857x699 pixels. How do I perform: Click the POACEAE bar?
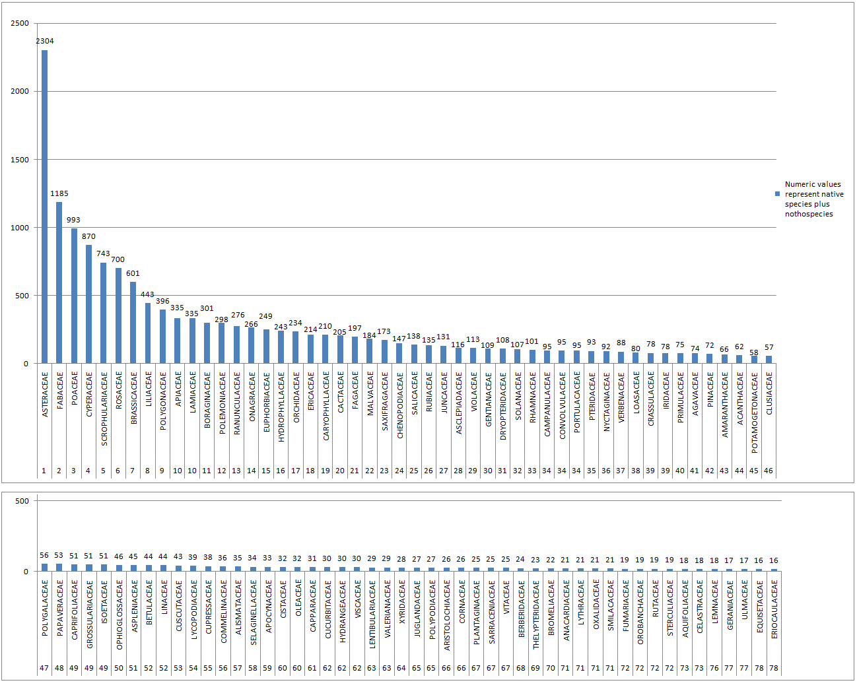[74, 296]
